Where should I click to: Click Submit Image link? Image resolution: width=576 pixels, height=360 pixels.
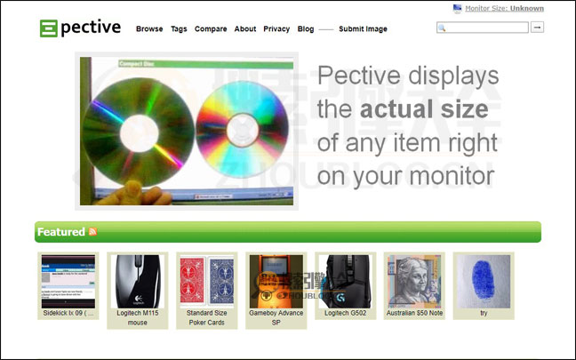pyautogui.click(x=363, y=29)
